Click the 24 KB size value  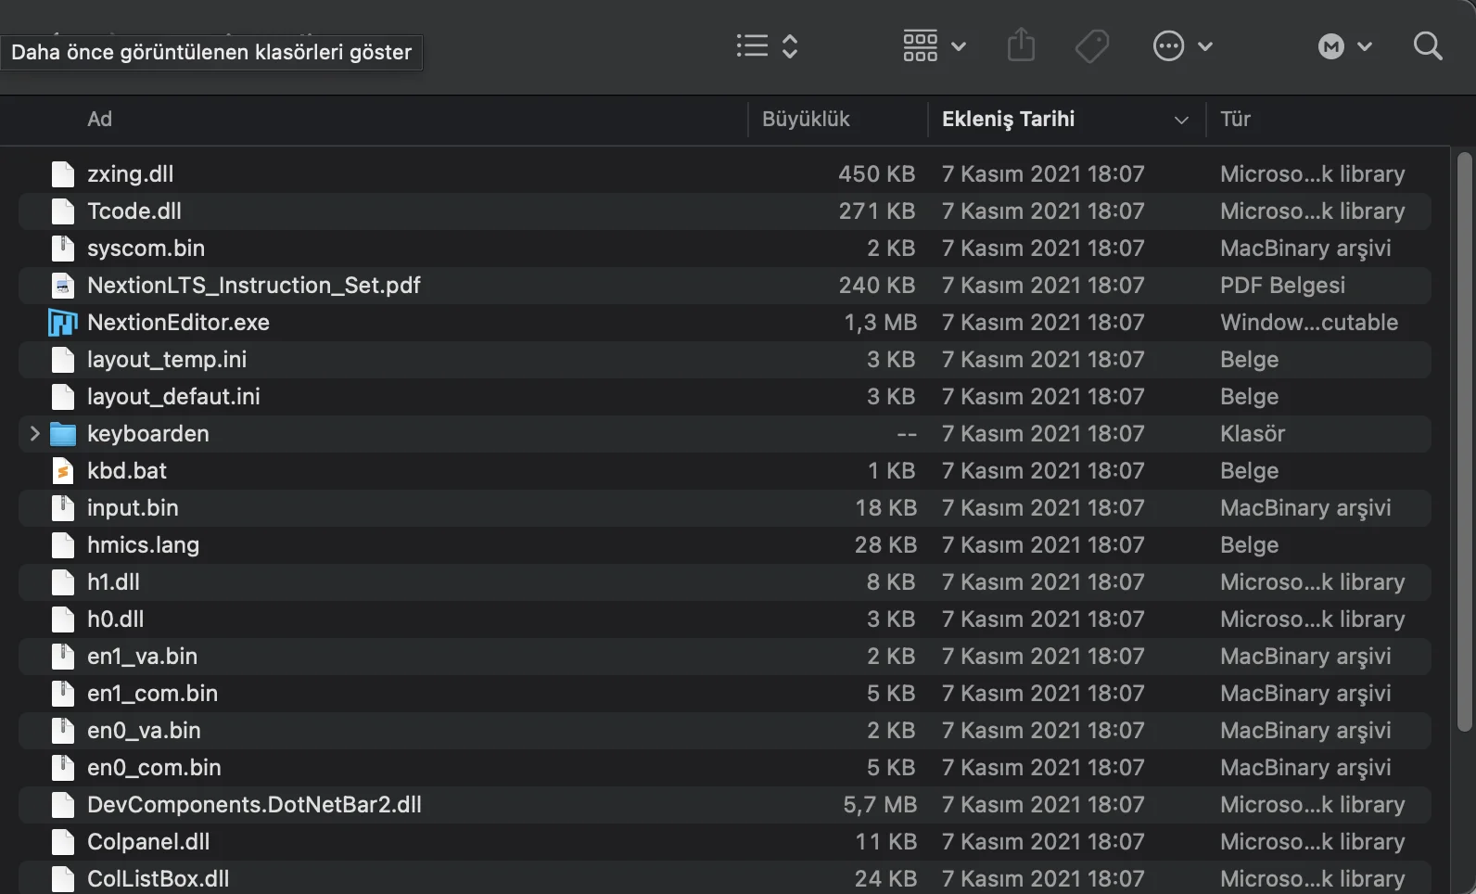tap(884, 878)
